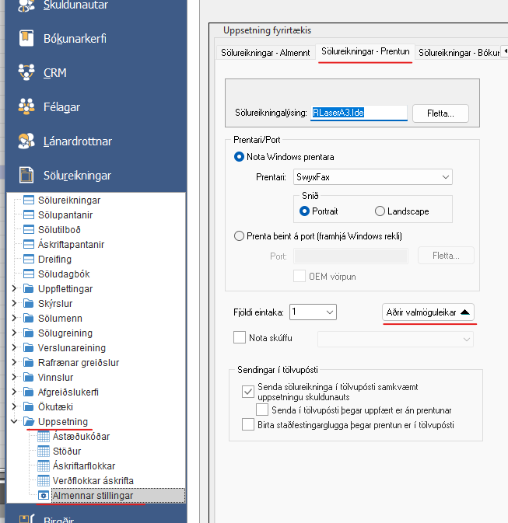The height and width of the screenshot is (523, 508).
Task: Click the Sölureikningar module icon
Action: (27, 176)
